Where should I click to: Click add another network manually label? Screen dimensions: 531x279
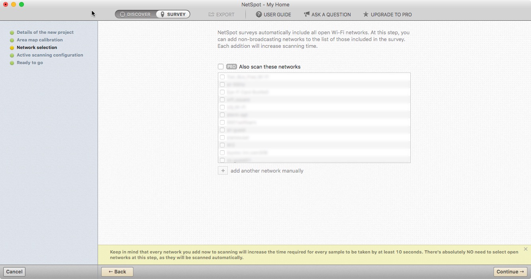click(267, 171)
